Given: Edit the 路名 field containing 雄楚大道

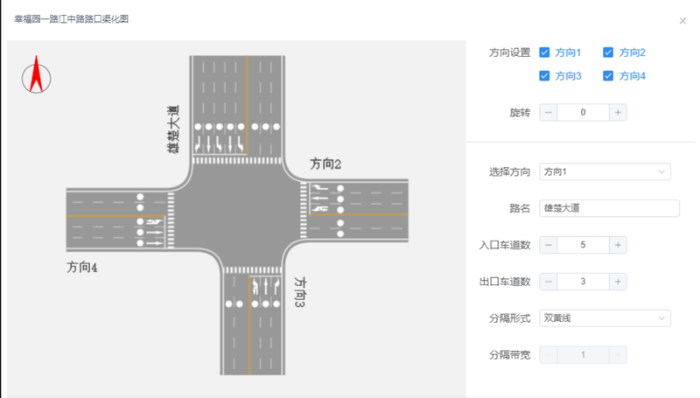Looking at the screenshot, I should pos(609,208).
